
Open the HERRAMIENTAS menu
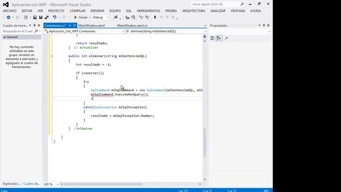148,11
